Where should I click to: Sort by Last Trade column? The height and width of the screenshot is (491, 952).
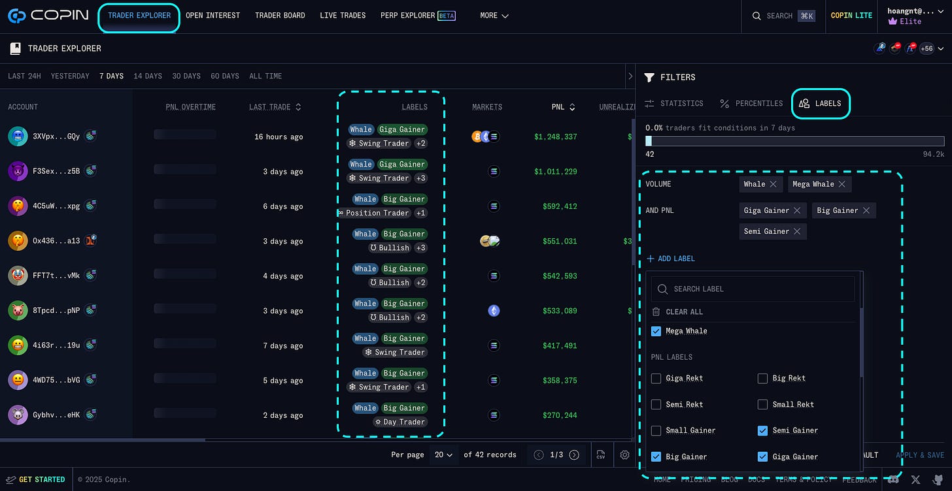[275, 106]
